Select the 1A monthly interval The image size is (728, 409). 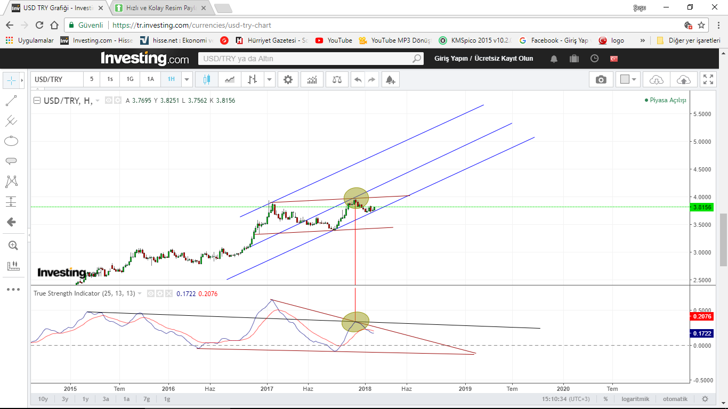(x=150, y=79)
